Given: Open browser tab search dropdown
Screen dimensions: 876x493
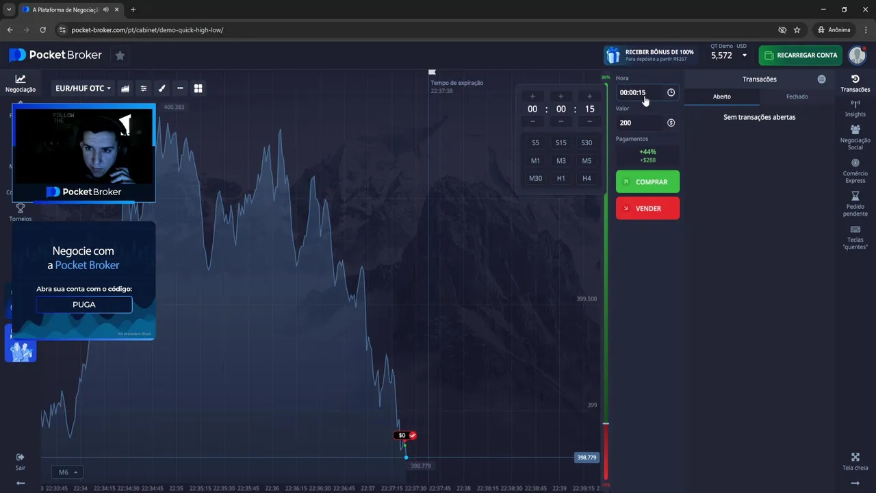Looking at the screenshot, I should pyautogui.click(x=8, y=10).
